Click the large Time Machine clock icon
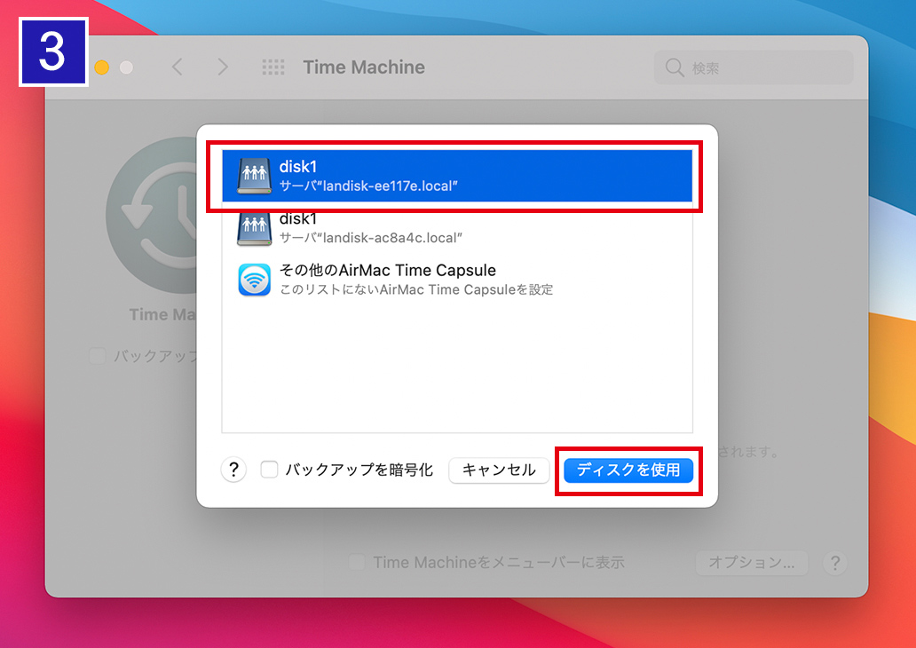The image size is (916, 648). [151, 215]
